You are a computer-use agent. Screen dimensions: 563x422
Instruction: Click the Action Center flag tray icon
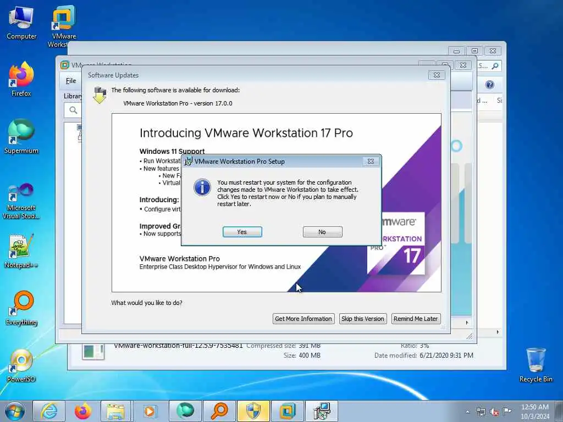pyautogui.click(x=507, y=411)
